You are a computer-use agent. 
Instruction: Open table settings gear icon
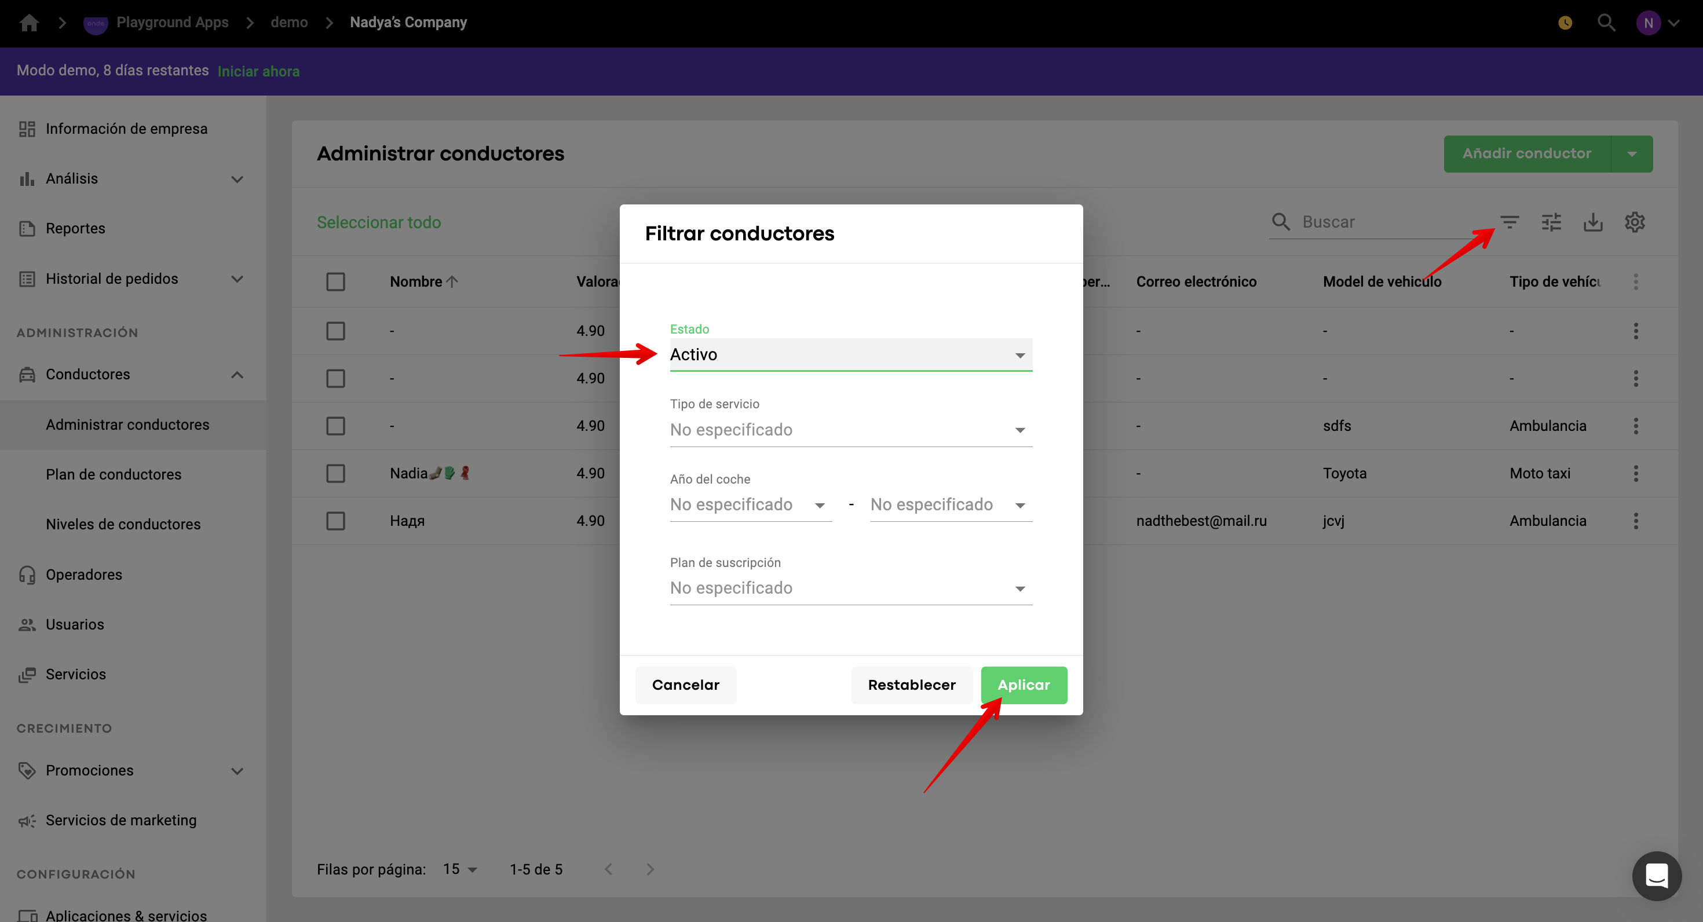(x=1635, y=222)
